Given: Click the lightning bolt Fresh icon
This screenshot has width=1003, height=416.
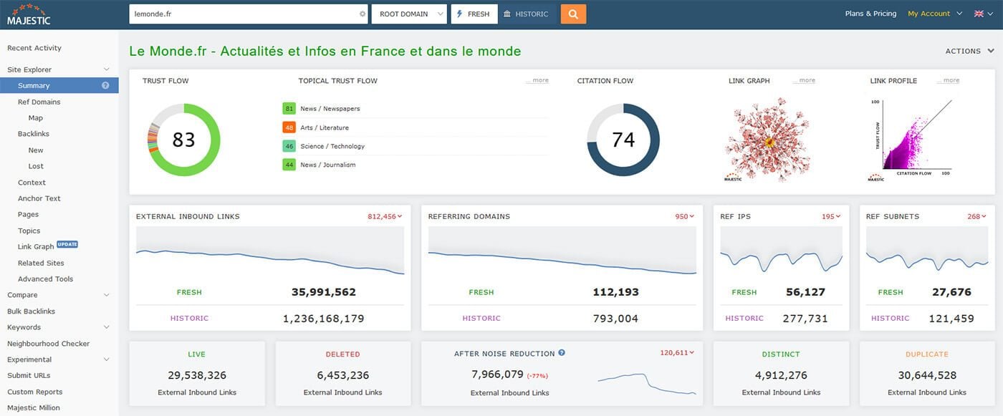Looking at the screenshot, I should pyautogui.click(x=459, y=14).
